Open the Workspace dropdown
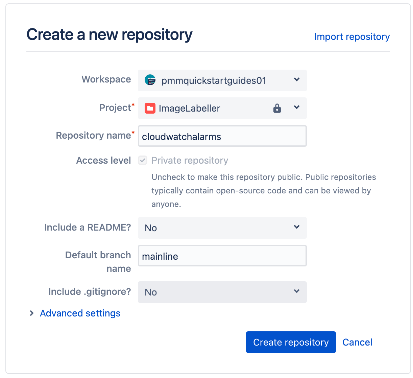This screenshot has width=413, height=378. (x=222, y=80)
